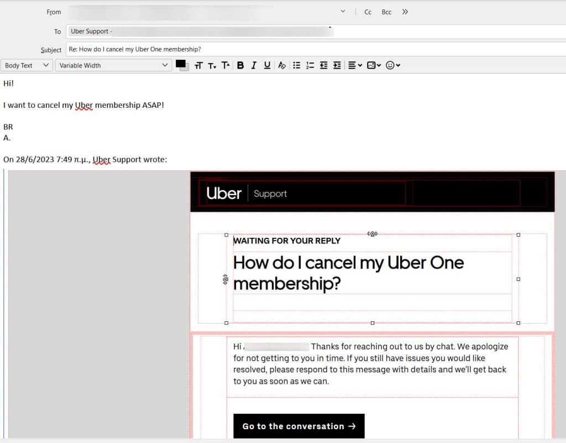
Task: Open the font size chooser (TT icon)
Action: tap(198, 65)
